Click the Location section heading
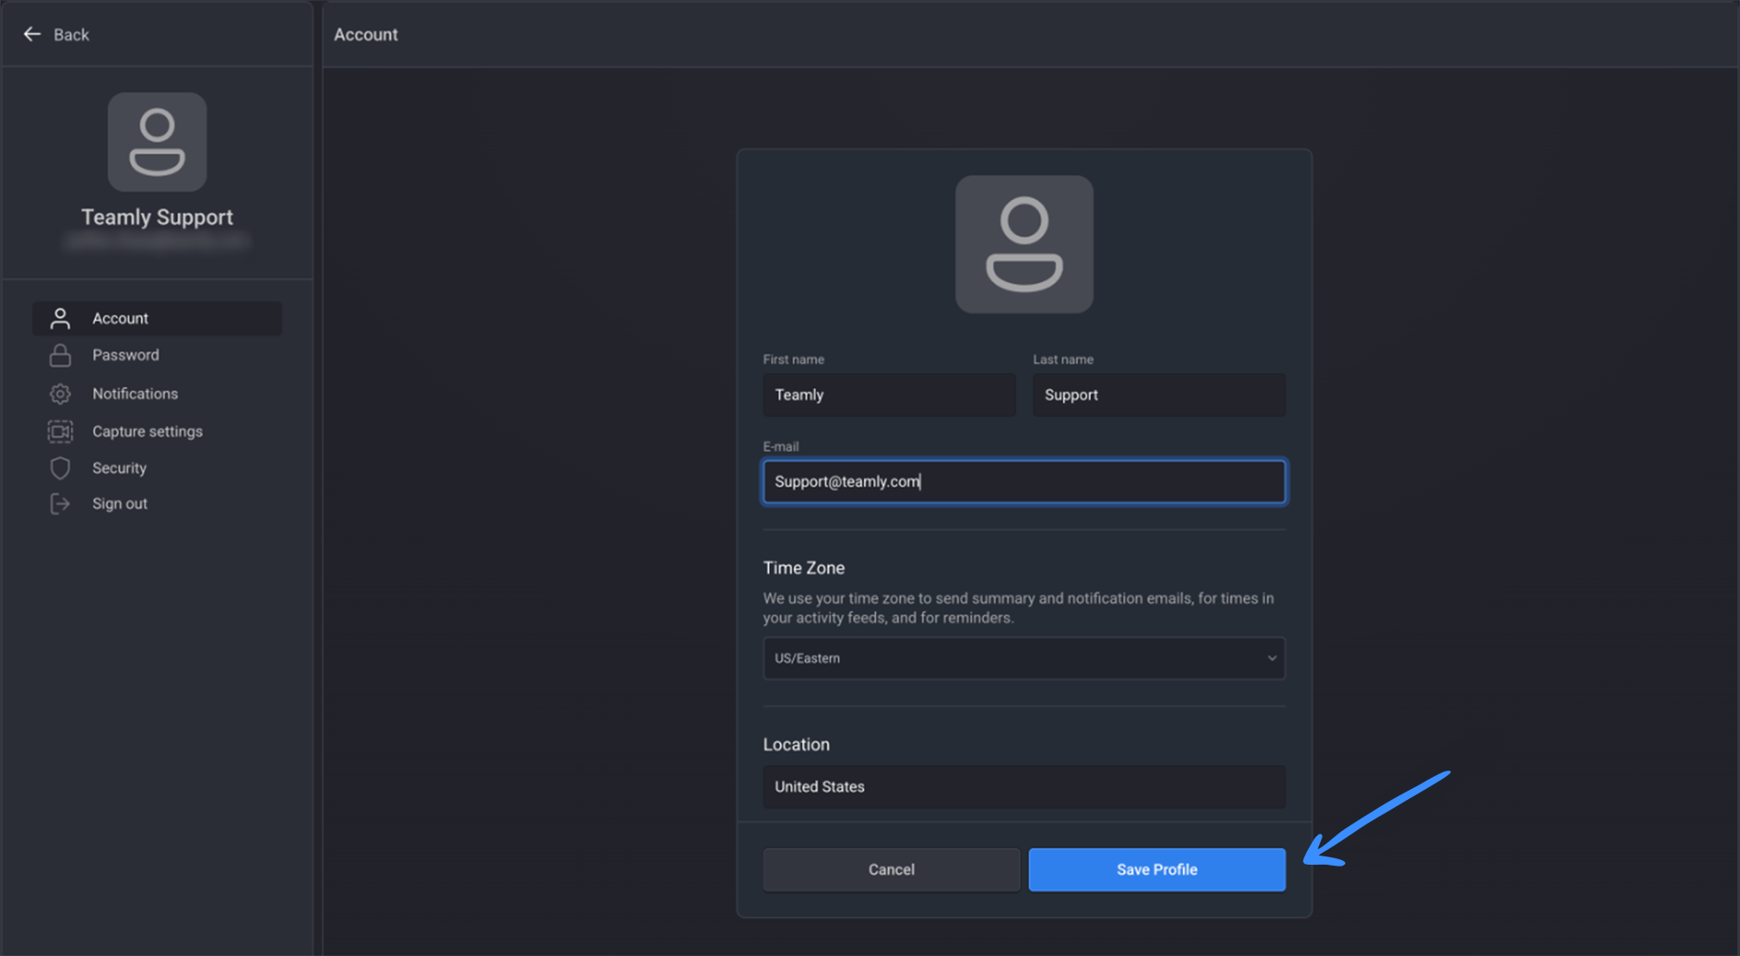The image size is (1740, 956). [x=796, y=744]
